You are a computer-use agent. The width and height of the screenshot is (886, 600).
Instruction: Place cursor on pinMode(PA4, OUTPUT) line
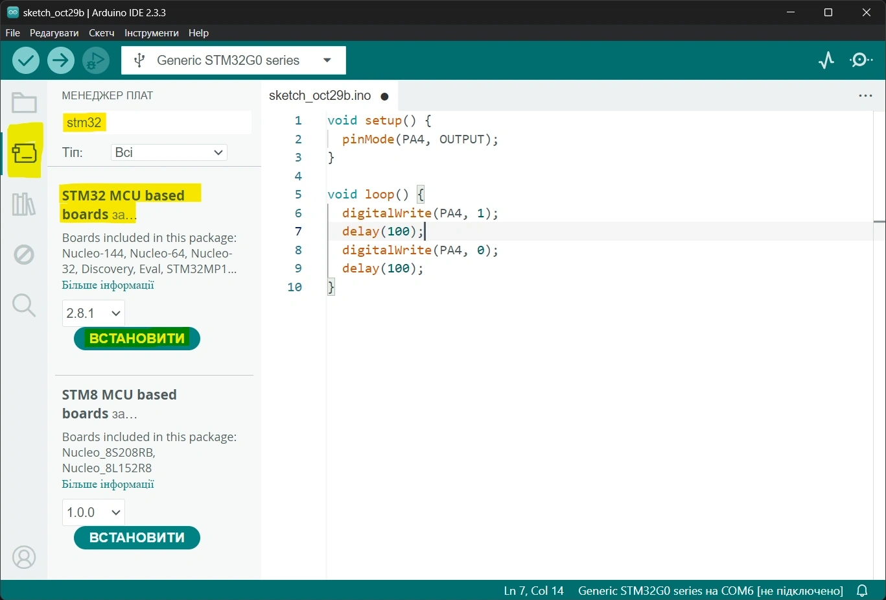click(420, 139)
